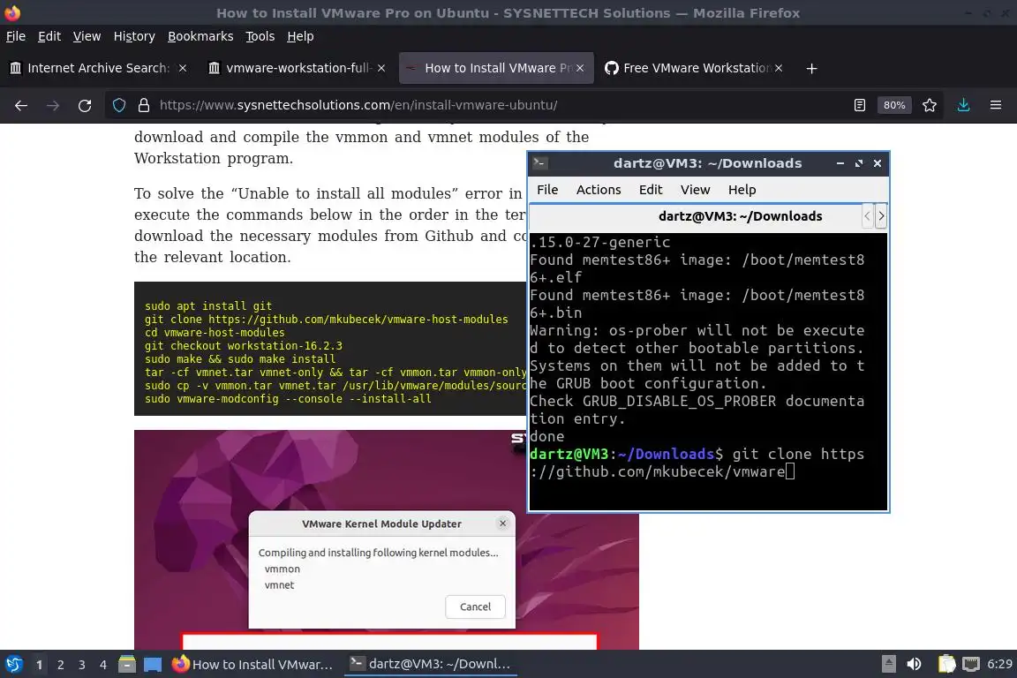Maximize the terminal window
1017x678 pixels.
[859, 163]
